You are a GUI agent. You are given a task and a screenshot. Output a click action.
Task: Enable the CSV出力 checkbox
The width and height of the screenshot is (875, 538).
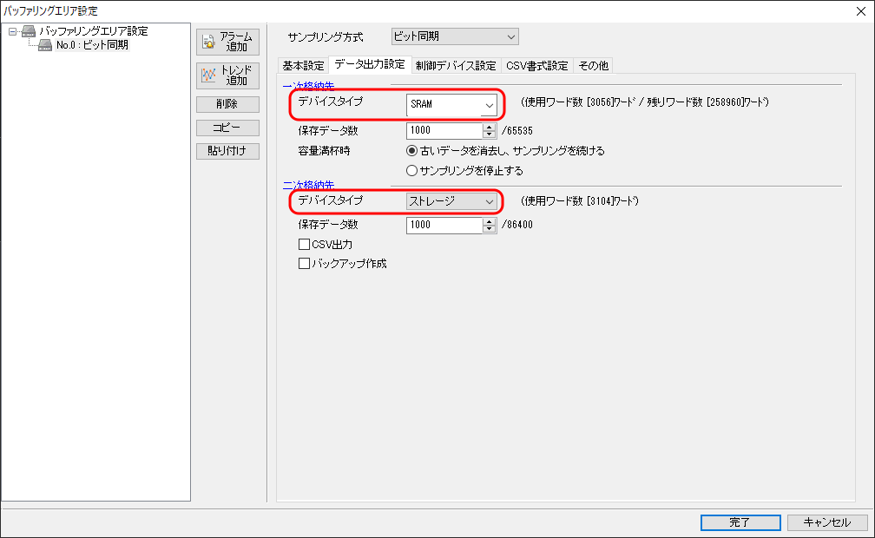(x=305, y=245)
